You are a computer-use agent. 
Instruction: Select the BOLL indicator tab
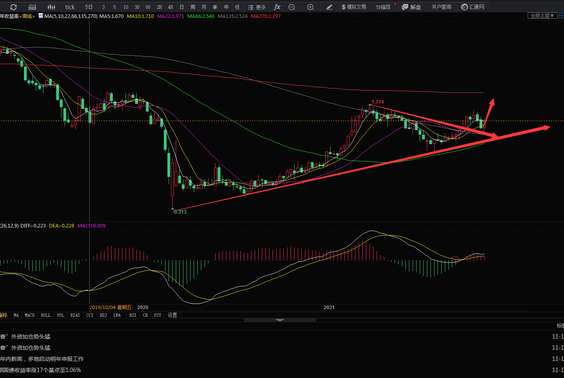[46, 315]
